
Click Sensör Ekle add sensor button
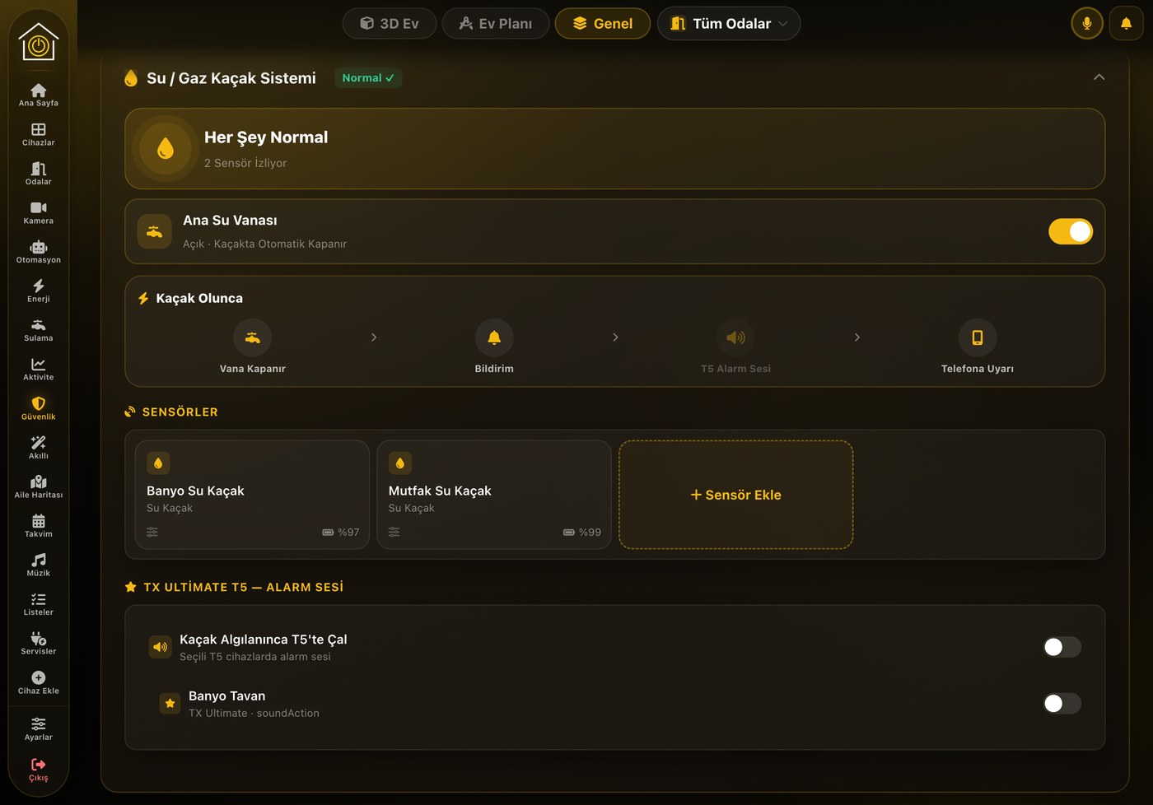pos(735,495)
